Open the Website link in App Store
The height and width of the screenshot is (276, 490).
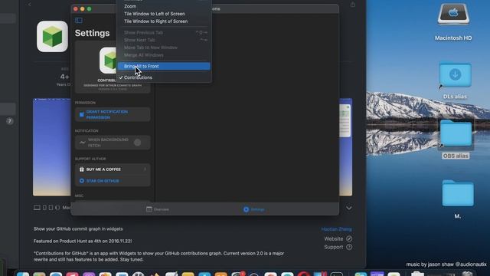tap(334, 238)
